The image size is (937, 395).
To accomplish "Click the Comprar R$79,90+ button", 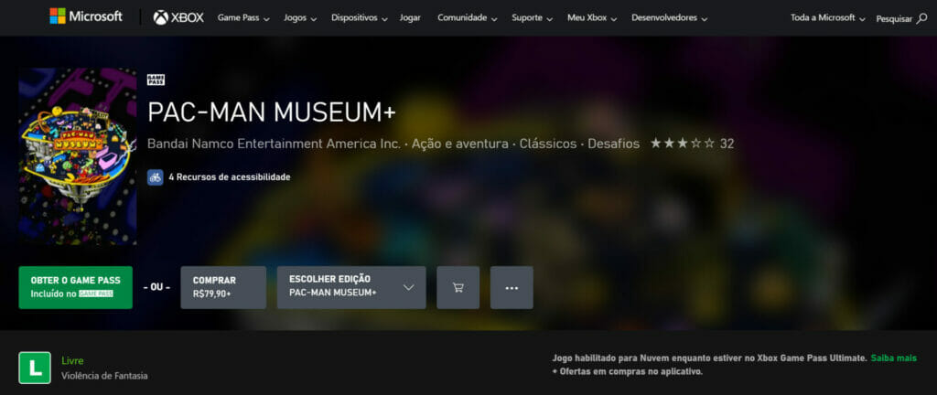I will [x=223, y=287].
